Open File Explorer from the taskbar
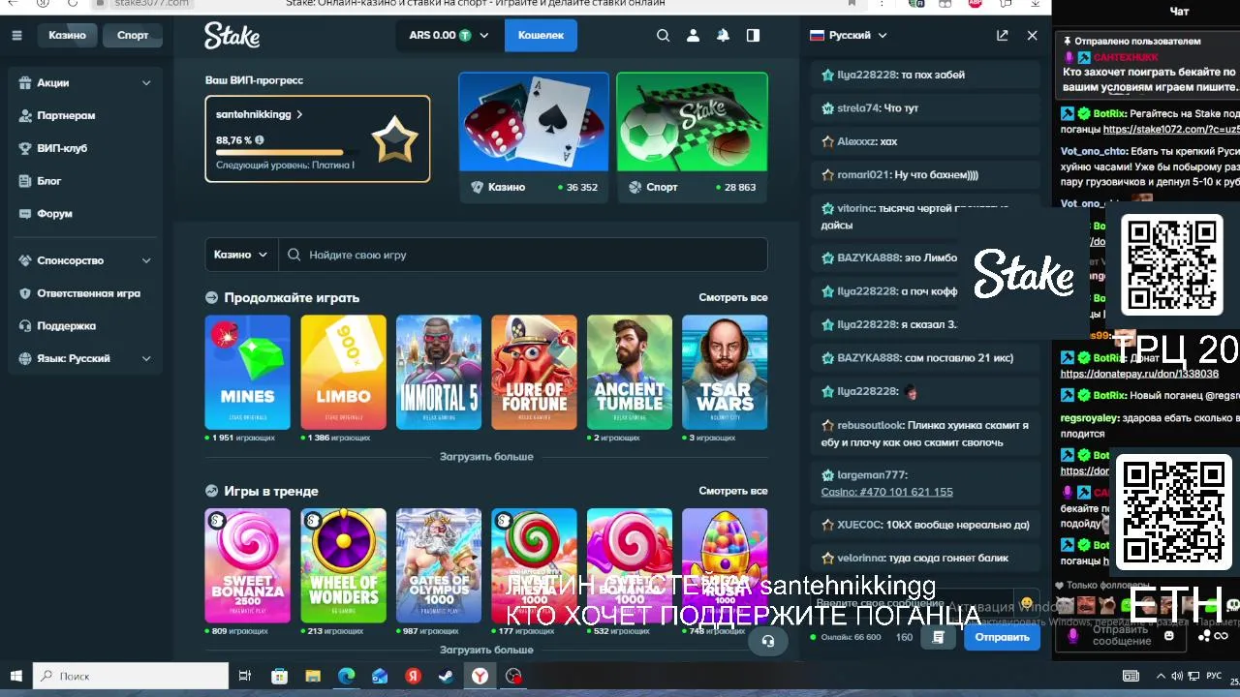Viewport: 1240px width, 697px height. (x=313, y=676)
